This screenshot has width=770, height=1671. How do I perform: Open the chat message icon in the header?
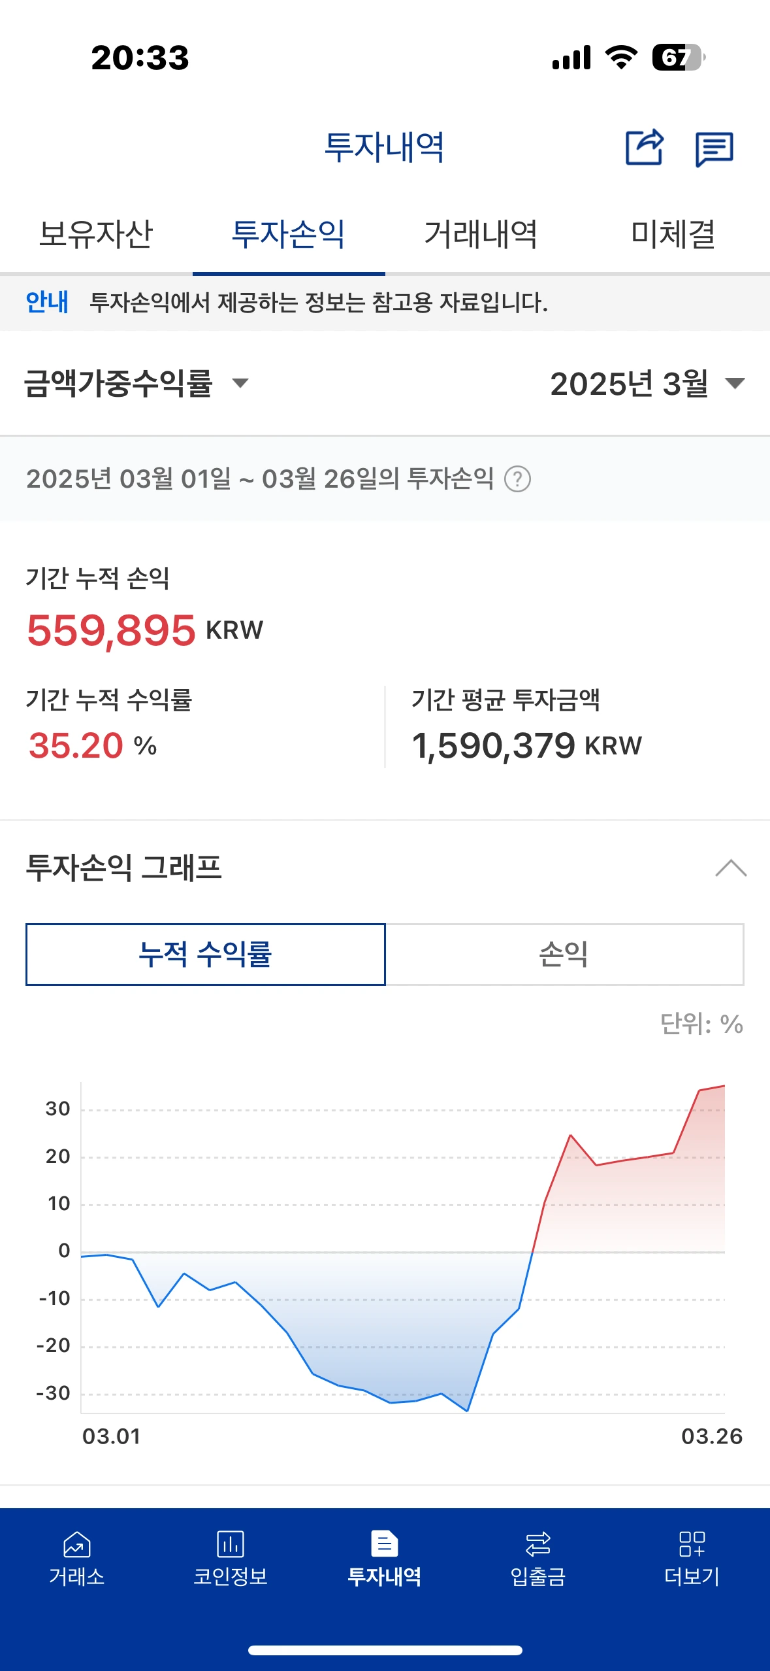(x=714, y=149)
